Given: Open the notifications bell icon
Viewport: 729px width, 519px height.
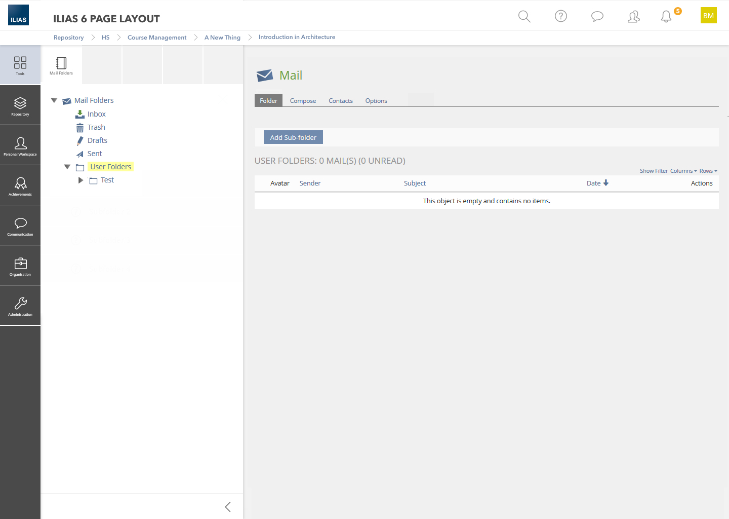Looking at the screenshot, I should (x=666, y=17).
